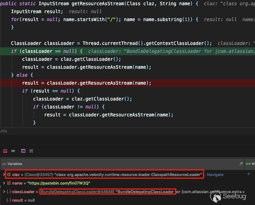The height and width of the screenshot is (205, 255).
Task: Click the braces icon beside classLoader variable
Action: pos(9,192)
